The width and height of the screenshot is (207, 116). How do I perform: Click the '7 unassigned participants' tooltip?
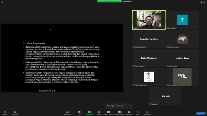[x=119, y=106]
